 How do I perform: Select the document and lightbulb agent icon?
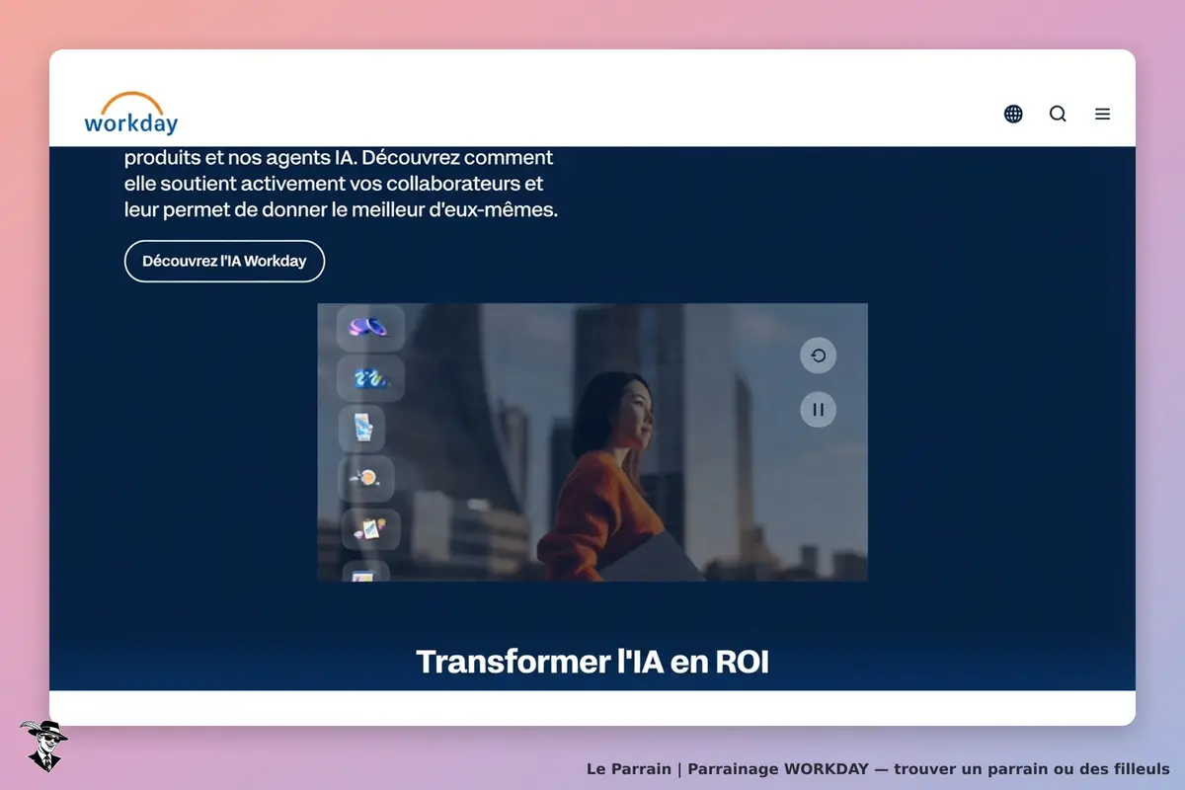coord(370,529)
